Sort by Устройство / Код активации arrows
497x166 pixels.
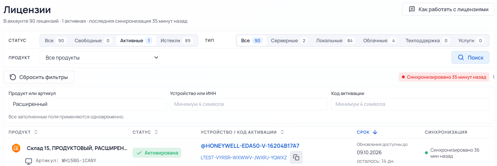[282, 132]
